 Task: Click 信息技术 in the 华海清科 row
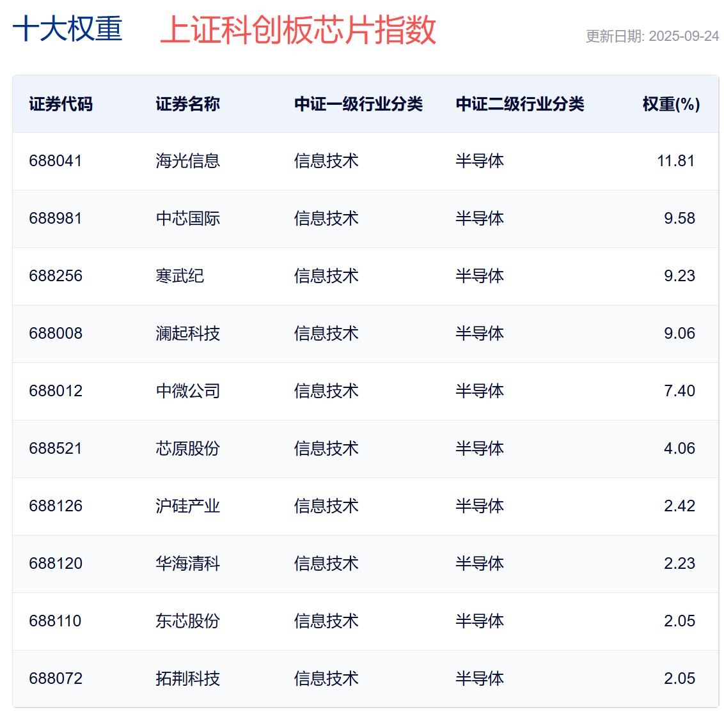tap(326, 564)
